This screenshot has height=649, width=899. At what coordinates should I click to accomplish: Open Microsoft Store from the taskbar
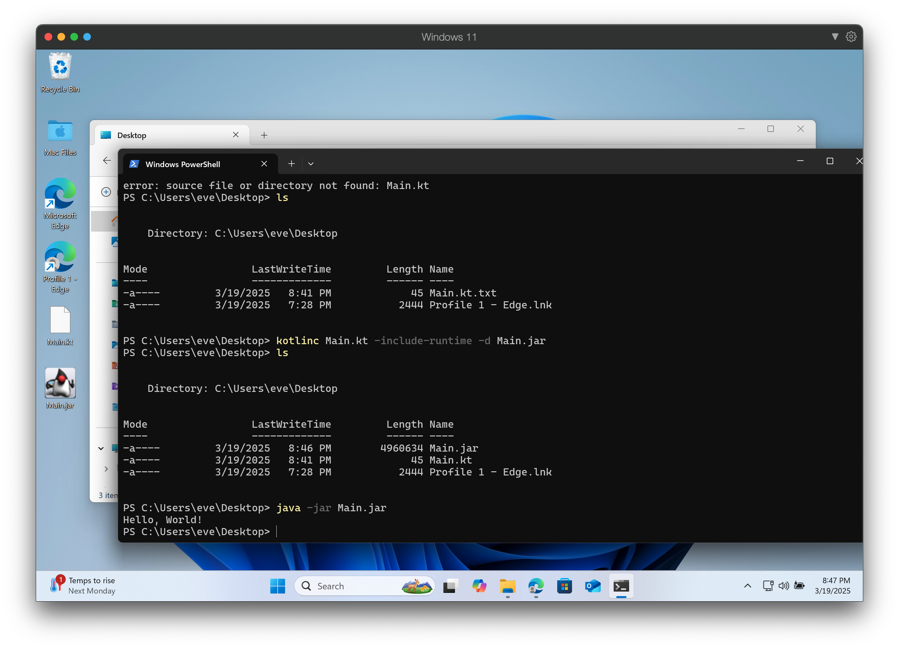[x=564, y=586]
